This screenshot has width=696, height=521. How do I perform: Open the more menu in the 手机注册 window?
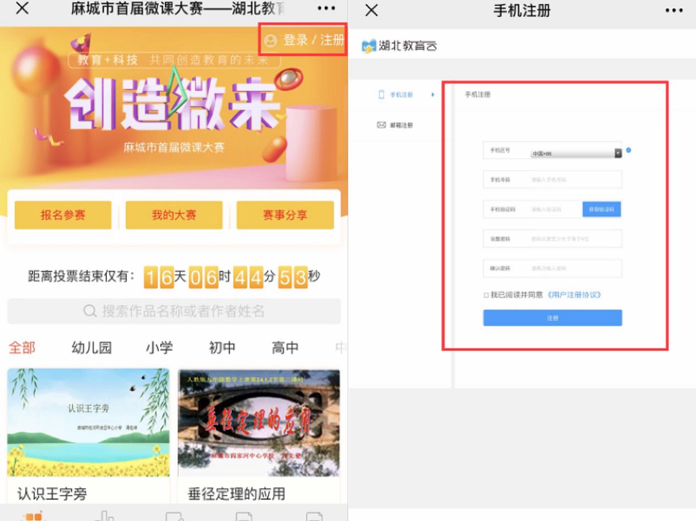[674, 10]
